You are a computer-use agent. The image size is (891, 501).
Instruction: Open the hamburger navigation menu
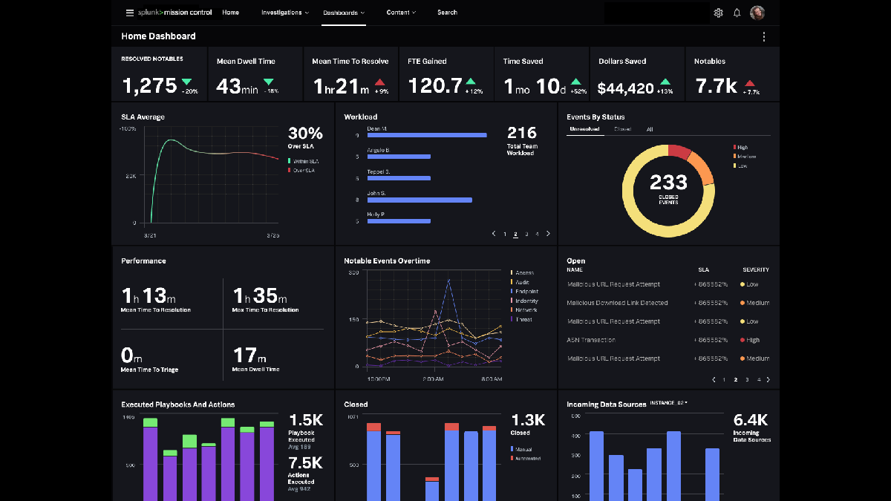click(x=130, y=13)
